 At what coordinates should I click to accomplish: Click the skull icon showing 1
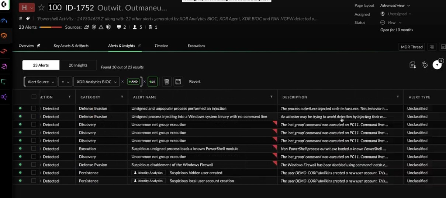pos(150,27)
